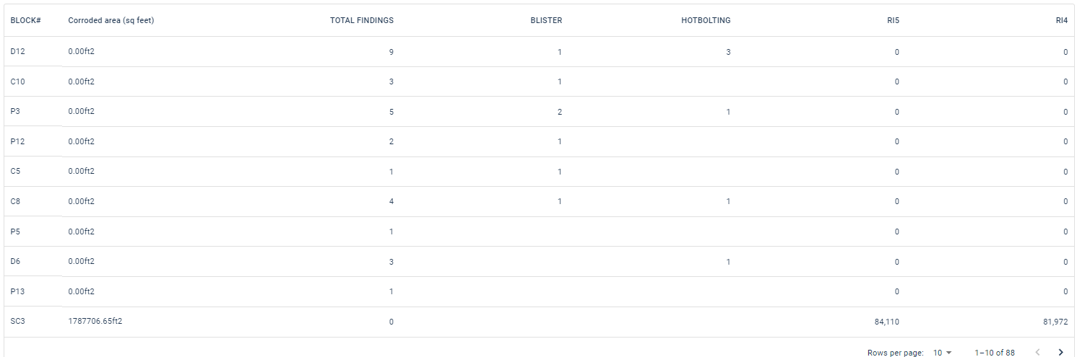The width and height of the screenshot is (1077, 357).
Task: Select the C10 block row
Action: click(x=17, y=81)
